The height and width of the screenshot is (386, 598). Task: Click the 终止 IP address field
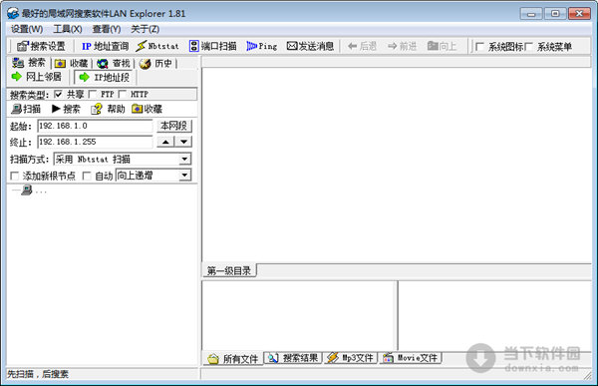click(x=95, y=142)
